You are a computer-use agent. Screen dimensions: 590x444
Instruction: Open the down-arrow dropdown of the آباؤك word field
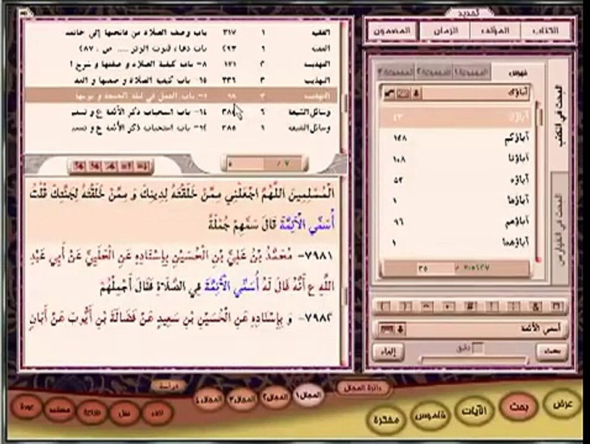pyautogui.click(x=416, y=94)
